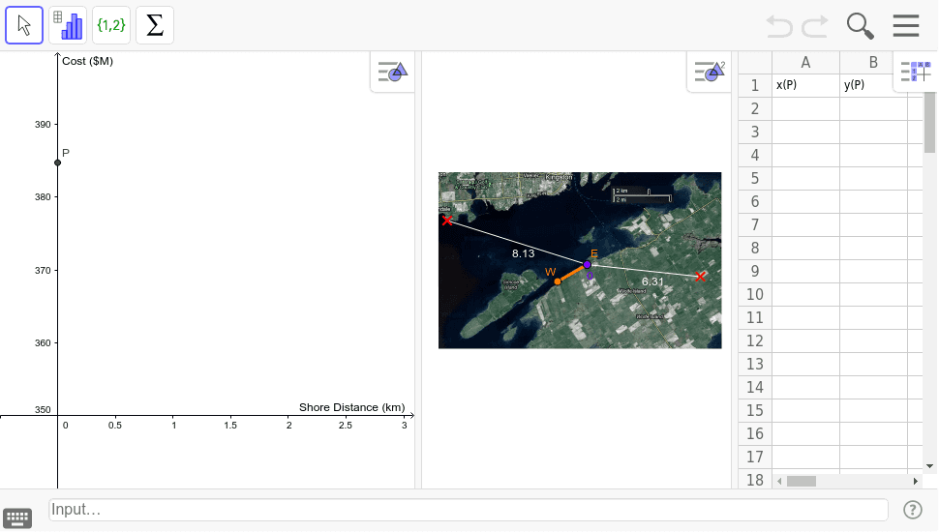Click the Input field

tap(468, 510)
